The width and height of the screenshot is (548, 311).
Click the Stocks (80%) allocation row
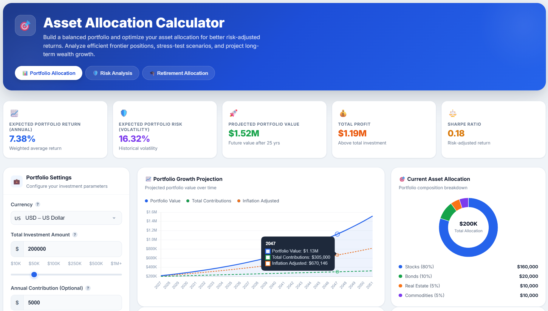468,267
